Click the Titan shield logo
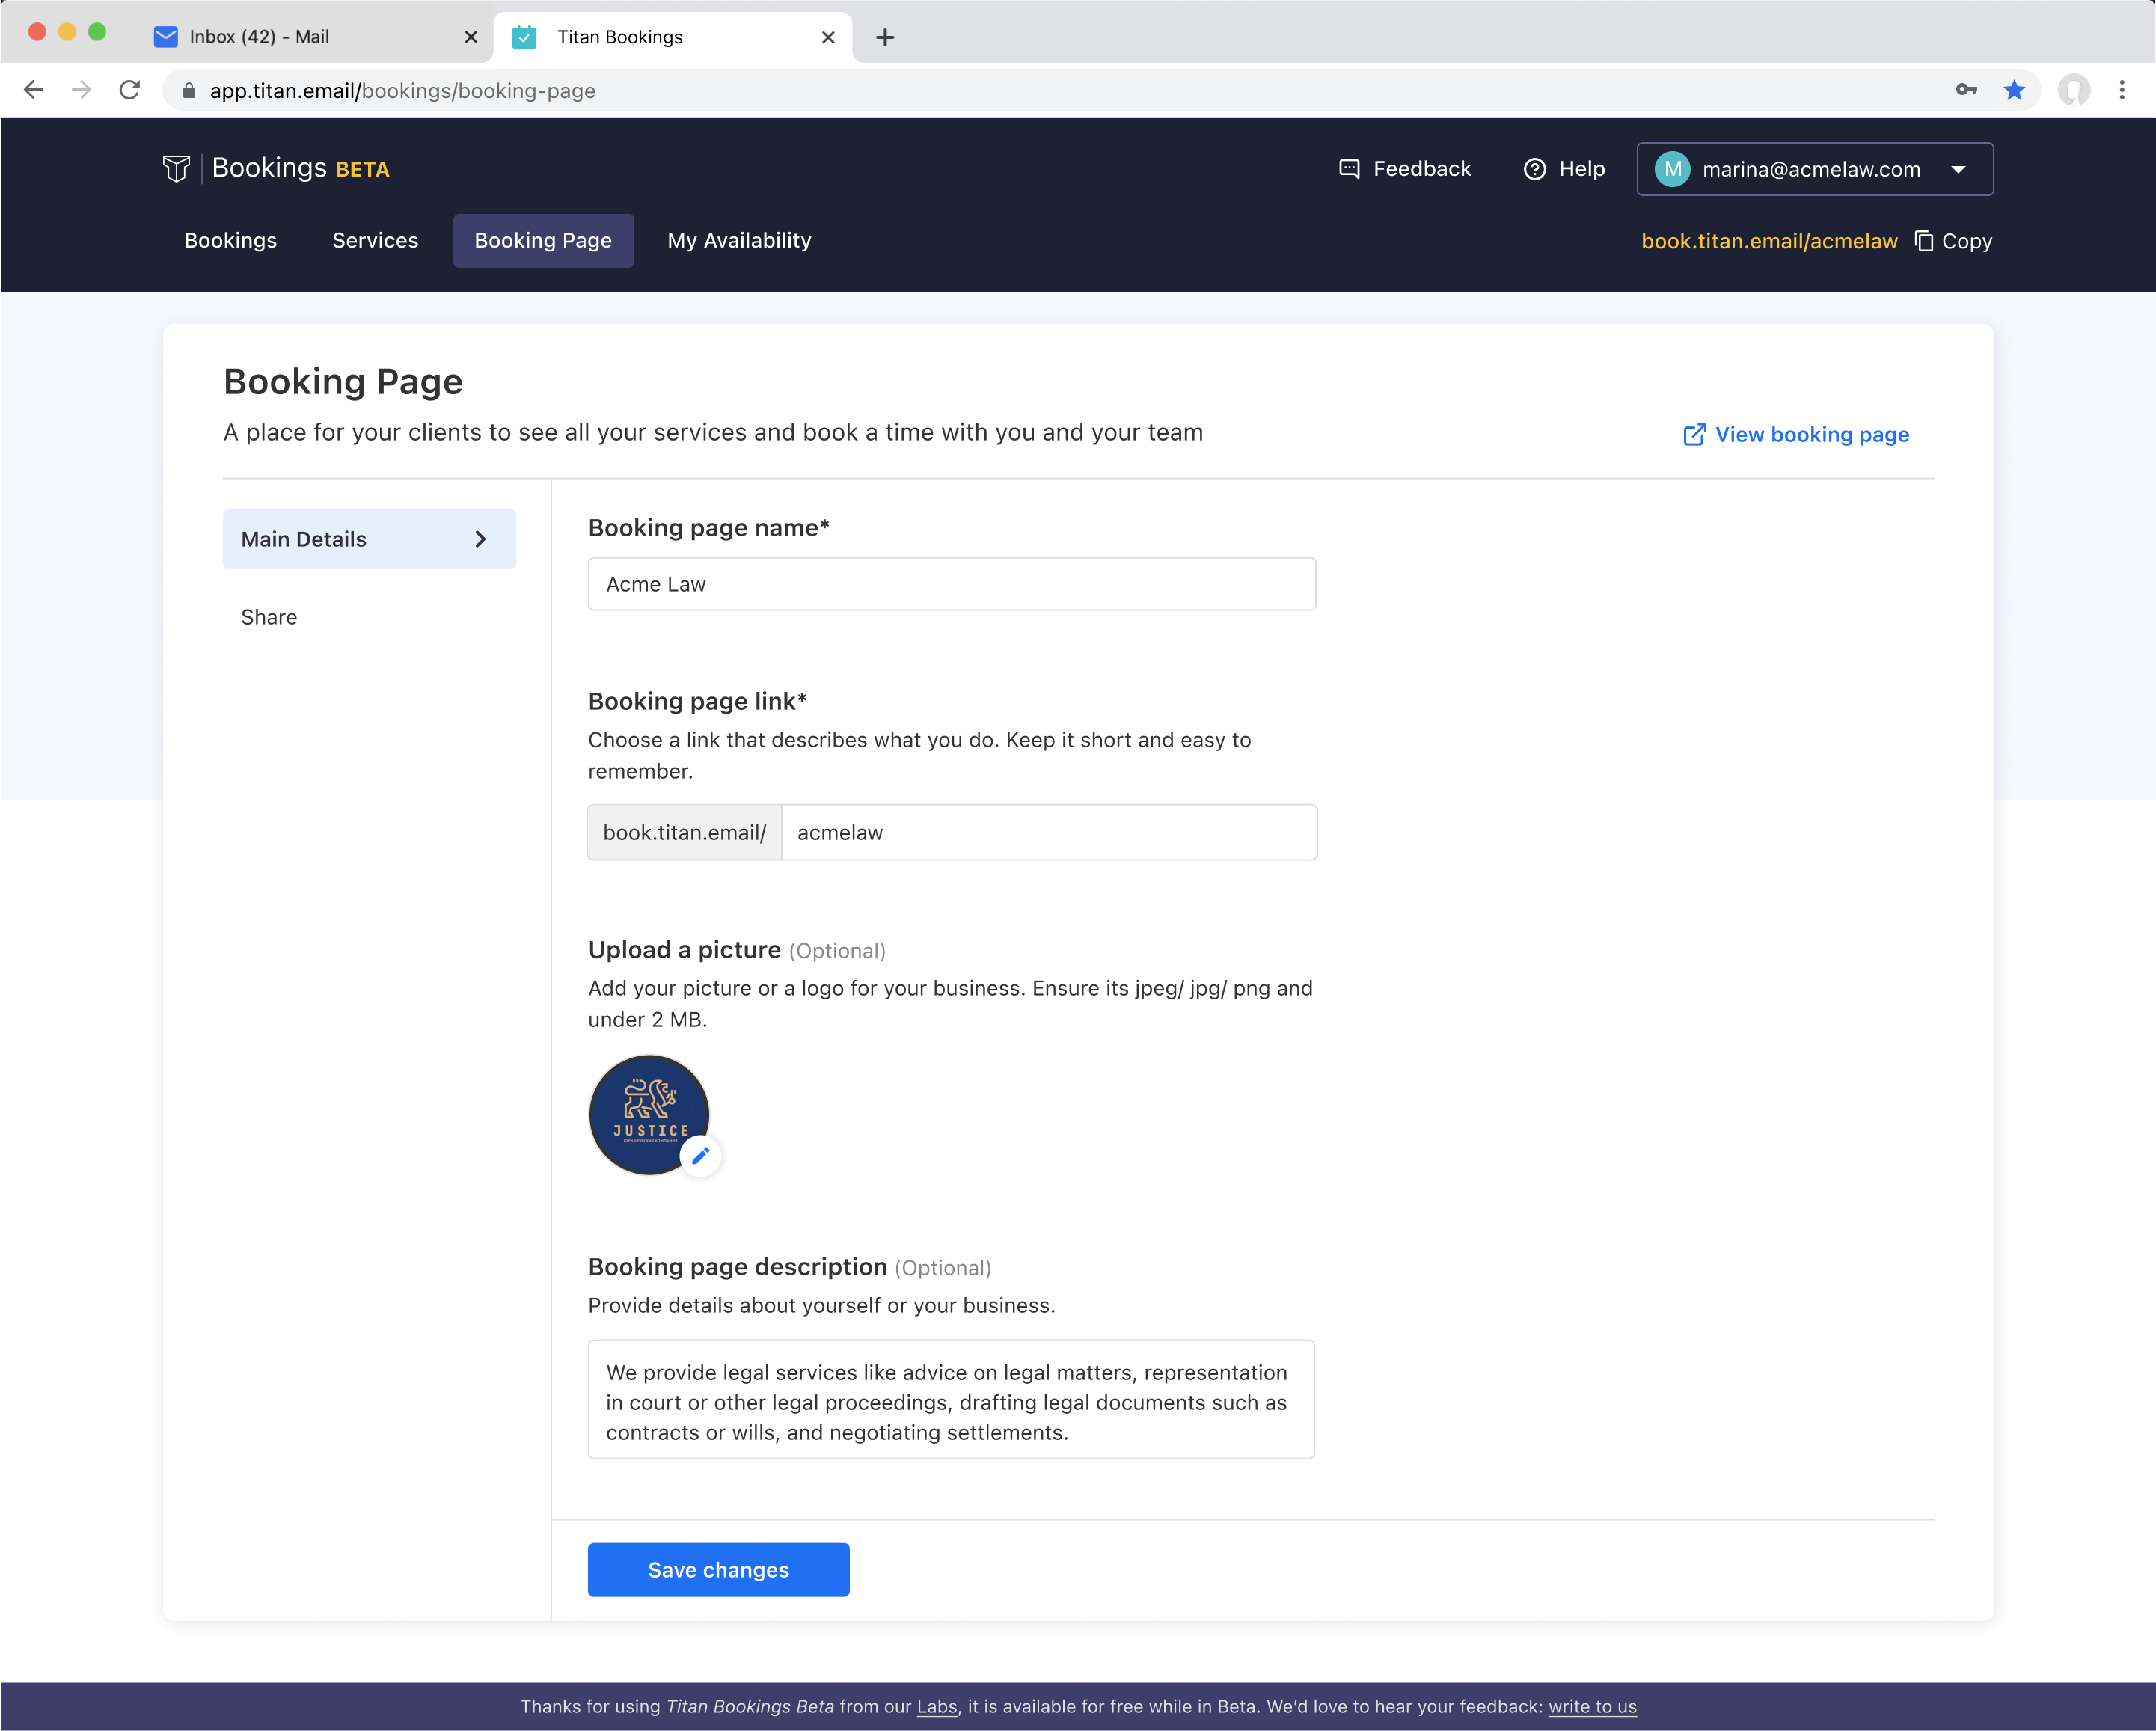Viewport: 2156px width, 1731px height. point(176,168)
